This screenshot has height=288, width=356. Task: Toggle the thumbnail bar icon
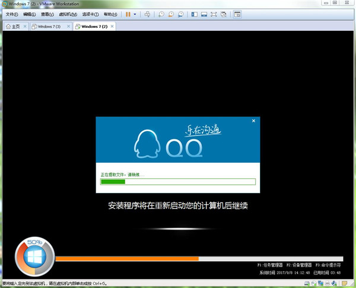pyautogui.click(x=204, y=14)
